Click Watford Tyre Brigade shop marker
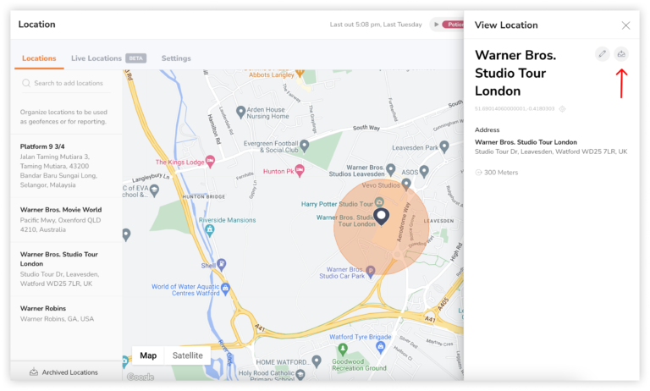The image size is (650, 391). tap(381, 348)
